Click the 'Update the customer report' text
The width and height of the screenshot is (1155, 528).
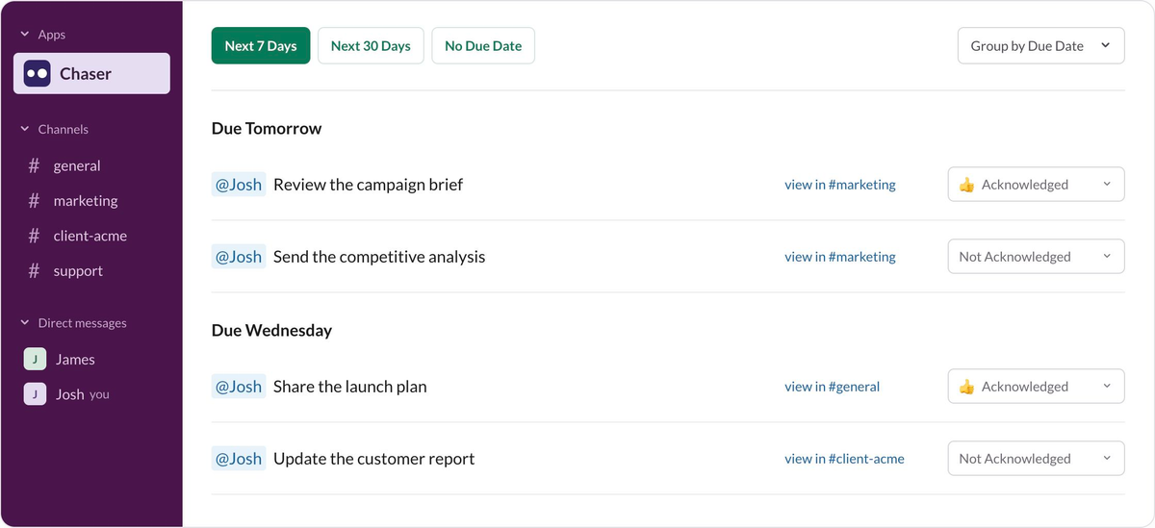[374, 459]
